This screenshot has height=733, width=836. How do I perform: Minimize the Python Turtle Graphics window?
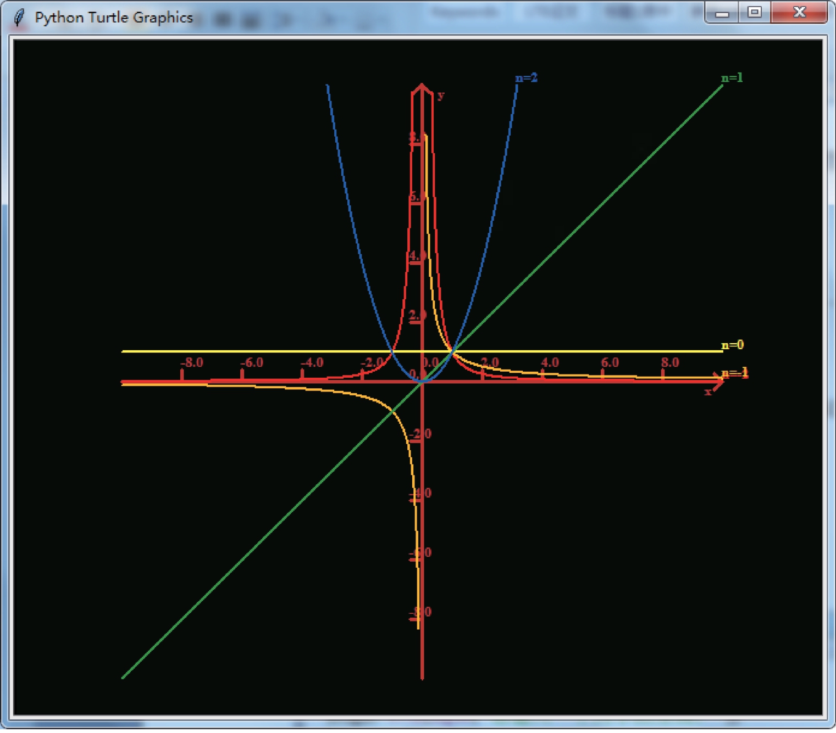tap(722, 13)
